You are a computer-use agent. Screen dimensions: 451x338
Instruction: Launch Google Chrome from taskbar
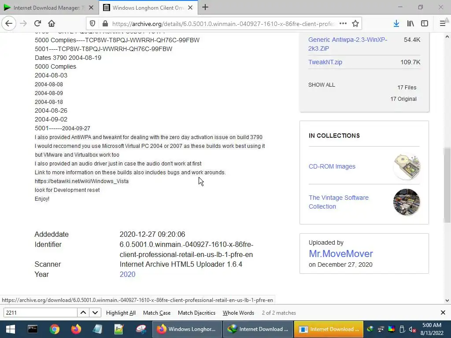click(x=54, y=329)
